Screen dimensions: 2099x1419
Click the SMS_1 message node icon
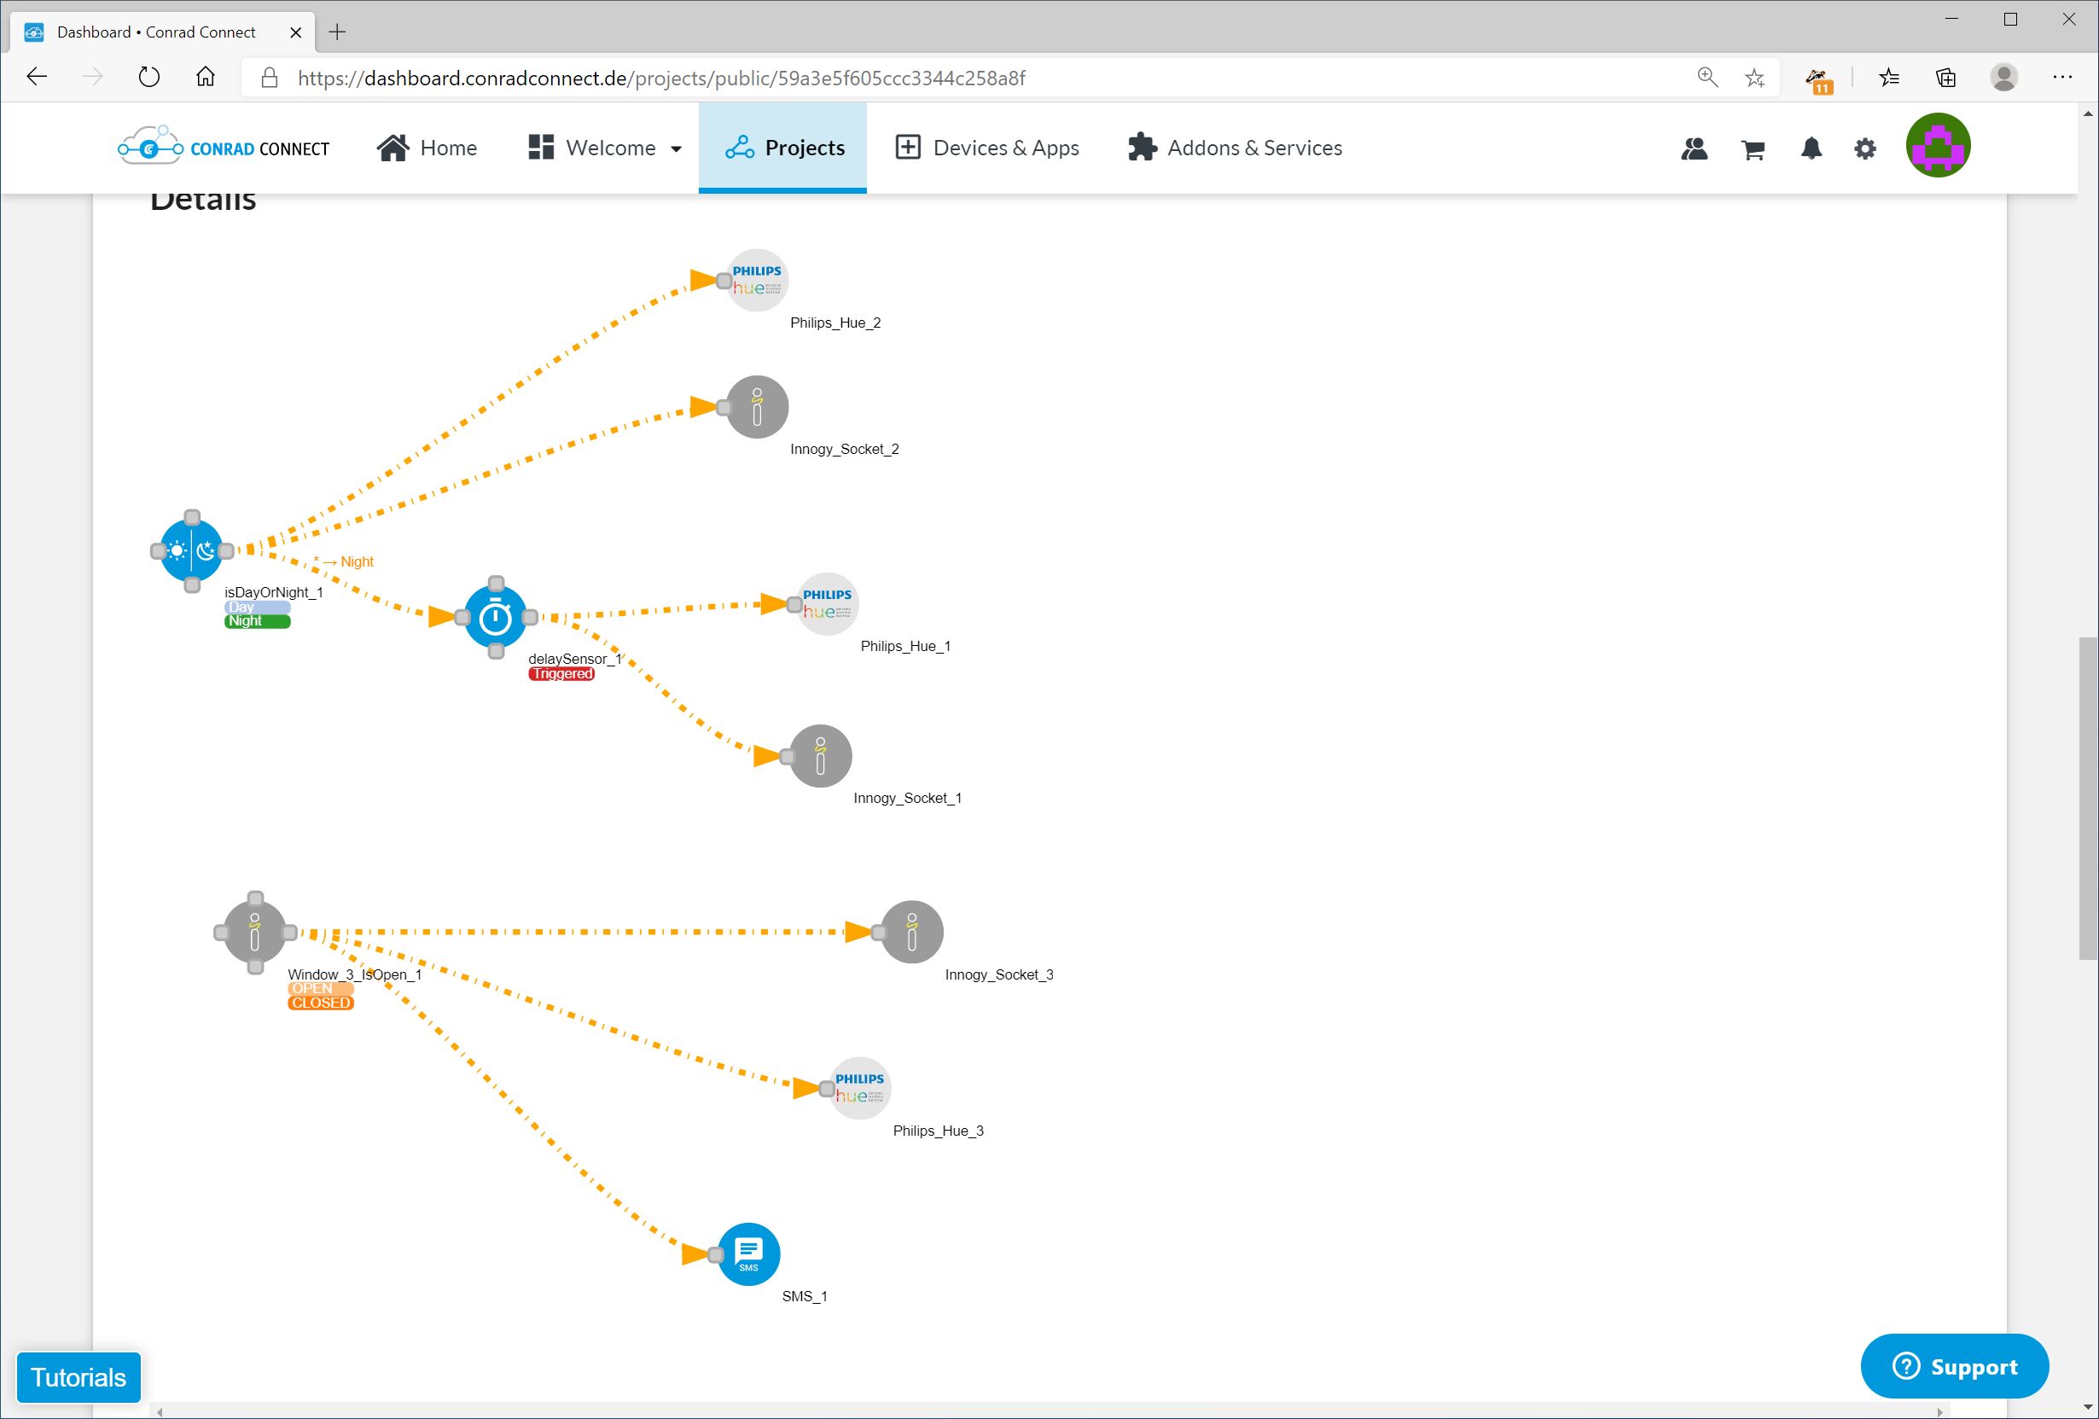[x=749, y=1254]
